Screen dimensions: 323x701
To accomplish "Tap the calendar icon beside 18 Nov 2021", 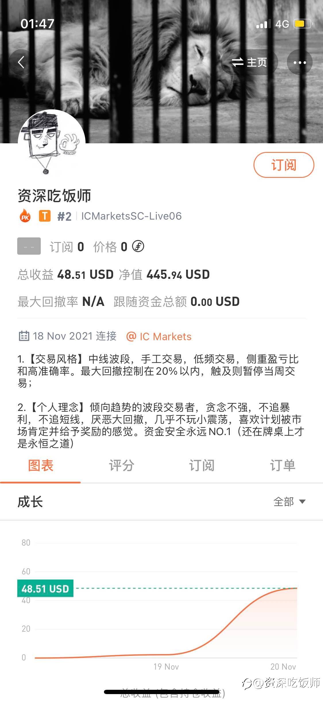I will click(x=24, y=336).
